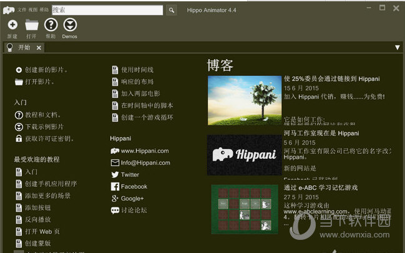Click the 创建新的影片 link
Image resolution: width=405 pixels, height=253 pixels.
(x=47, y=70)
